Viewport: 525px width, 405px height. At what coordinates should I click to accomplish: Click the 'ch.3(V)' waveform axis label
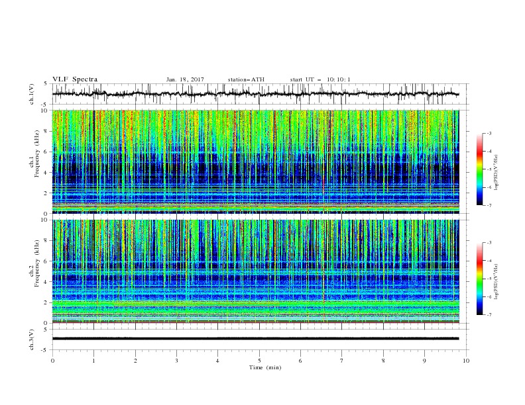(32, 339)
